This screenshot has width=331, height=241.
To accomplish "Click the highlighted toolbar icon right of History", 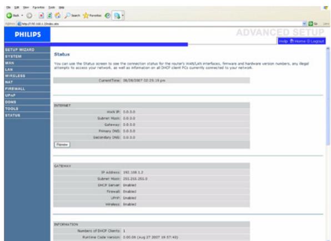I will [x=117, y=16].
